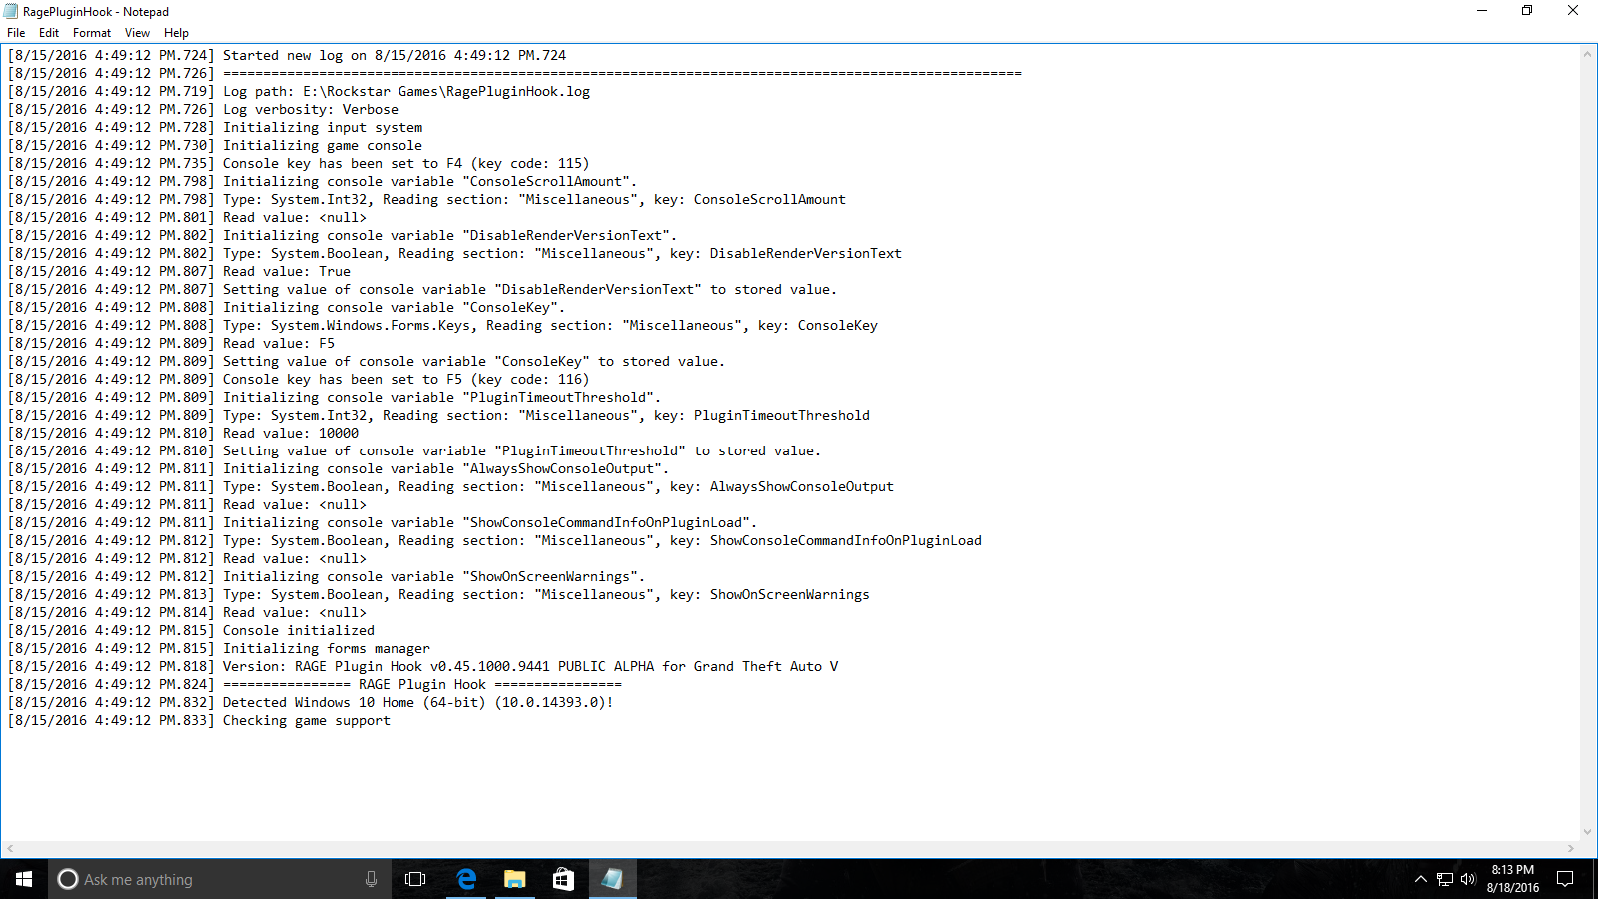The width and height of the screenshot is (1598, 899).
Task: Open the Edit menu
Action: click(x=49, y=33)
